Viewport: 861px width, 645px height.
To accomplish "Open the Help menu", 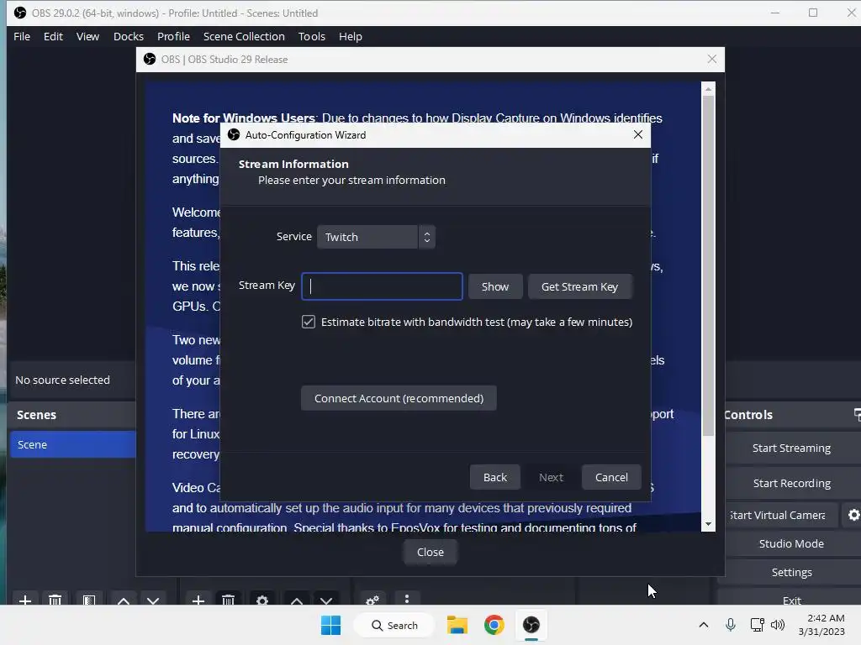I will click(351, 37).
